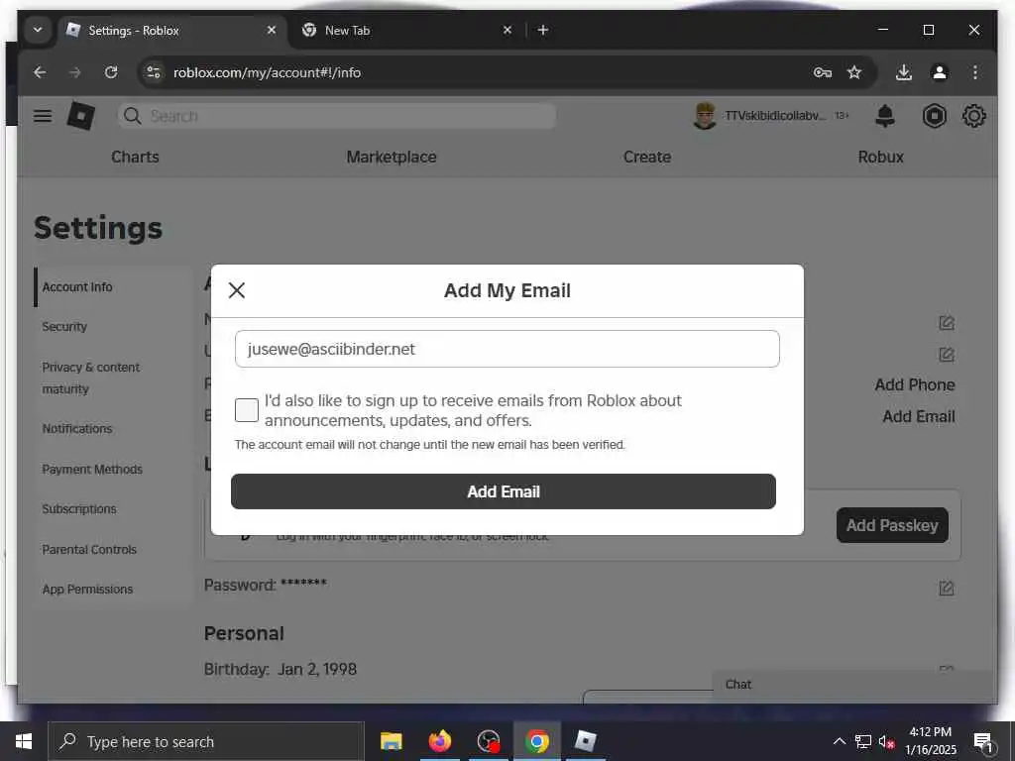Screen dimensions: 1015x761
Task: Go to Marketplace
Action: [x=391, y=157]
